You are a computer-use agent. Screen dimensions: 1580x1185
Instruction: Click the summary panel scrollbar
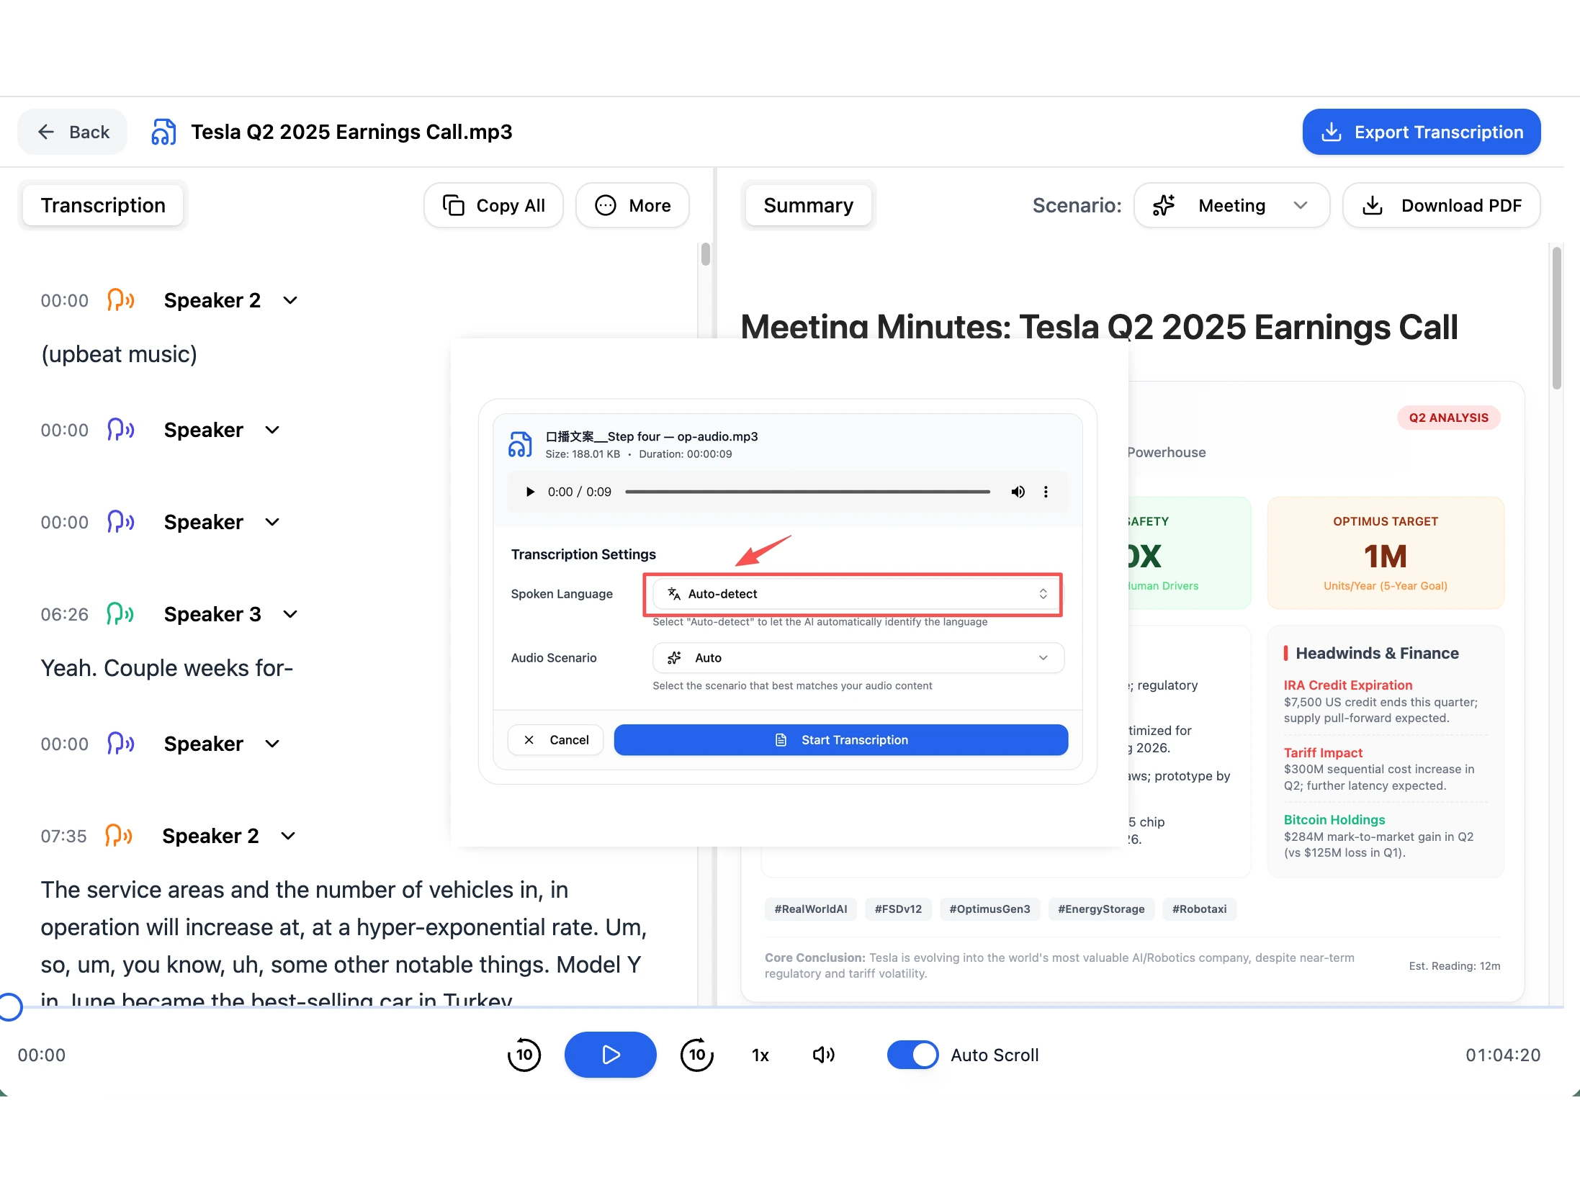click(x=1556, y=317)
